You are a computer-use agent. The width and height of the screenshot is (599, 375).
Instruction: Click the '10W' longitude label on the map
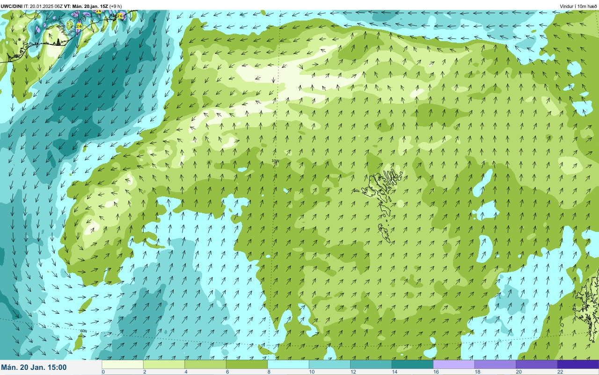pos(276,161)
